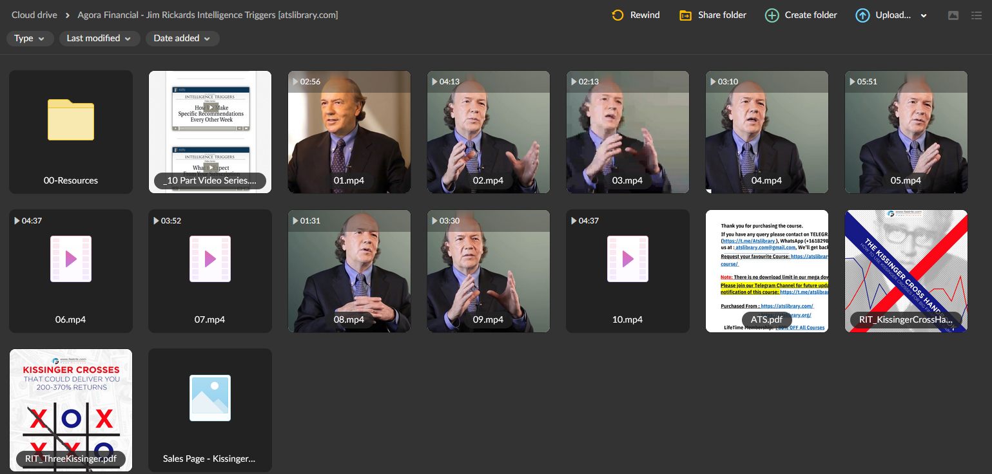Expand the Upload options chevron
992x474 pixels.
point(924,14)
